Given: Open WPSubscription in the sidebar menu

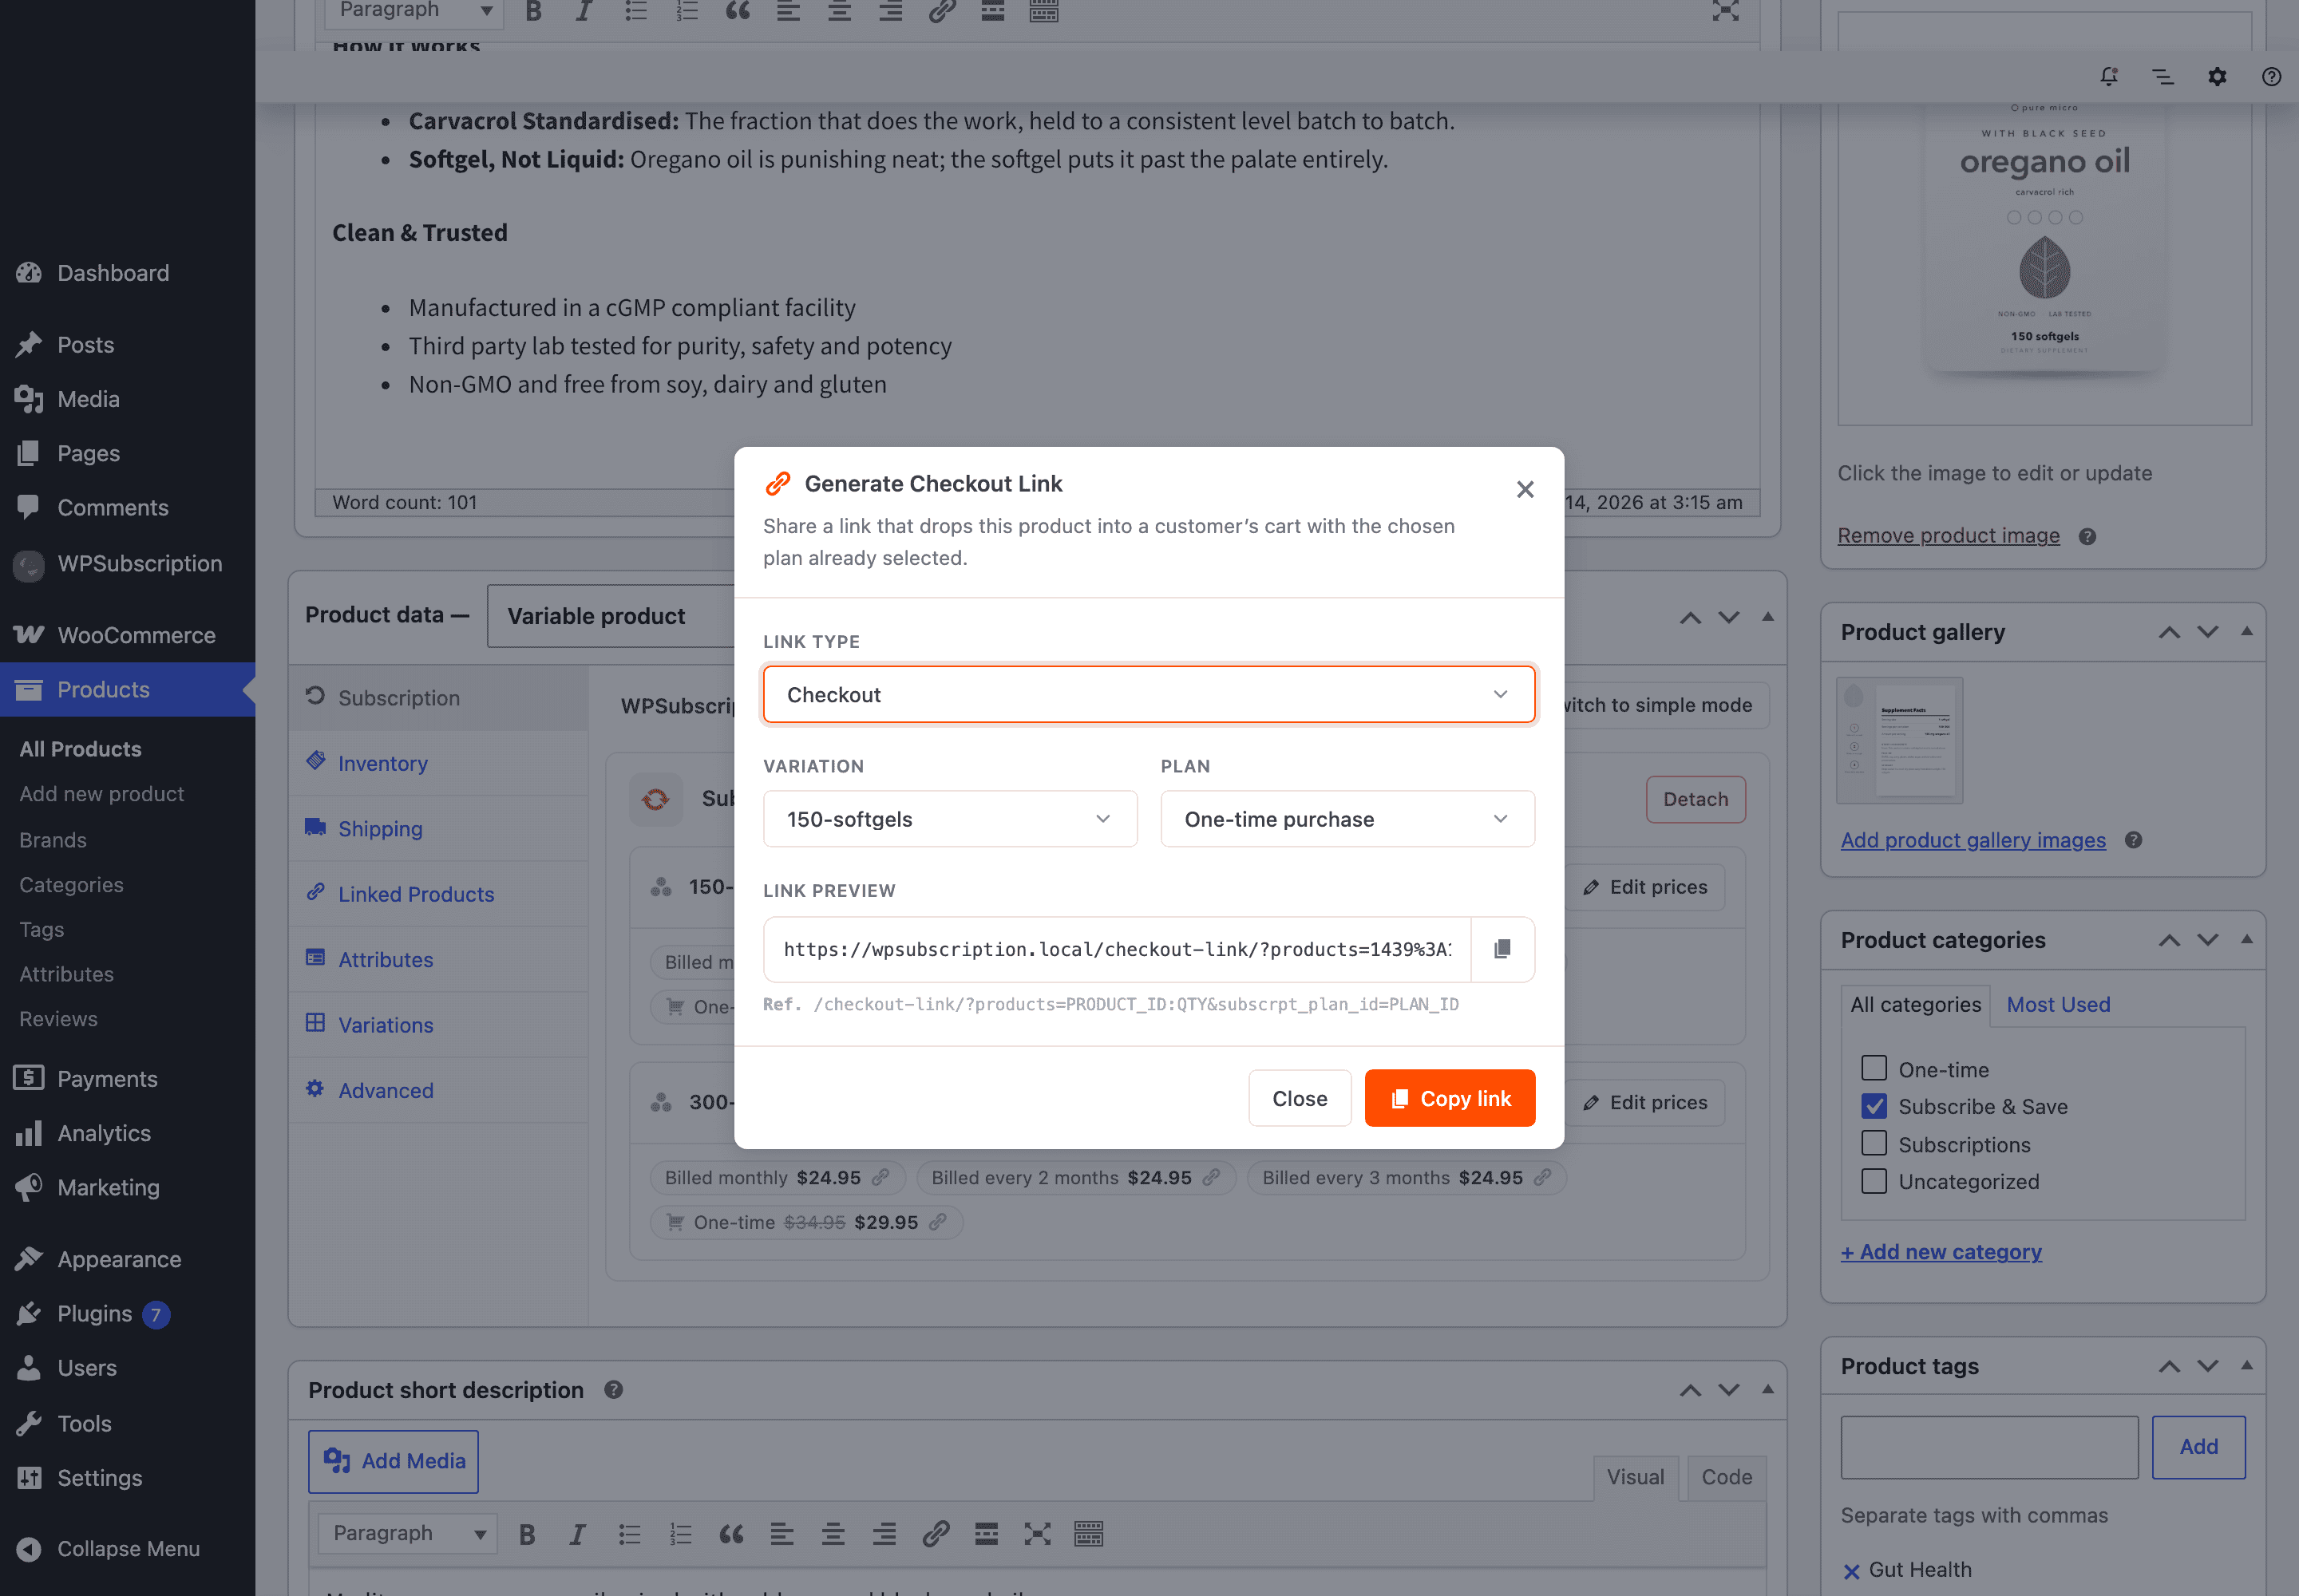Looking at the screenshot, I should 128,563.
